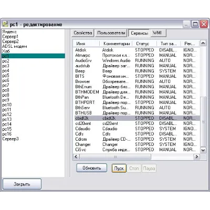Click the Обновить button

pos(92,168)
